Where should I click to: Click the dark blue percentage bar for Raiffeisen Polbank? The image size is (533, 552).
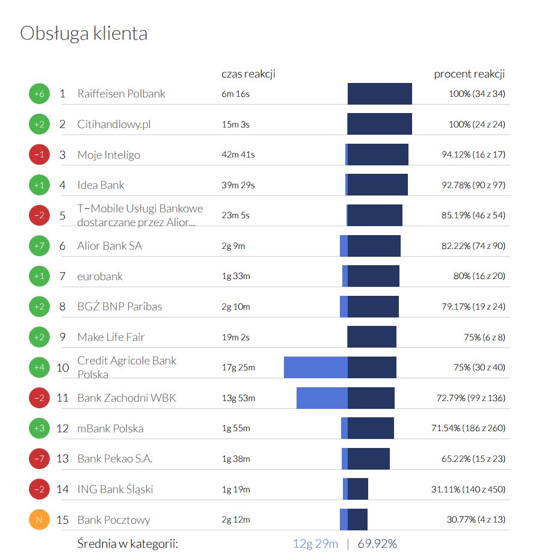[380, 94]
